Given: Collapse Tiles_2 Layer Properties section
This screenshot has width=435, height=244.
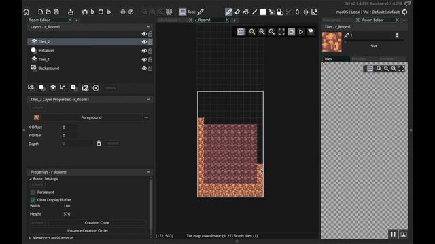Looking at the screenshot, I should (148, 100).
